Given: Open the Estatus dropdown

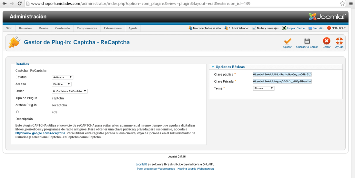Looking at the screenshot, I should click(63, 77).
